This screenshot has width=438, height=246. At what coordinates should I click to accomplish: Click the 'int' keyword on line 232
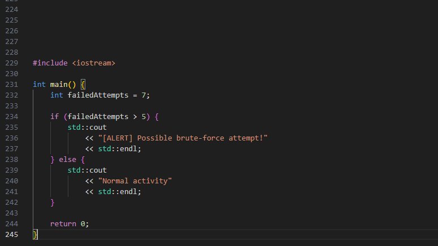coord(57,95)
